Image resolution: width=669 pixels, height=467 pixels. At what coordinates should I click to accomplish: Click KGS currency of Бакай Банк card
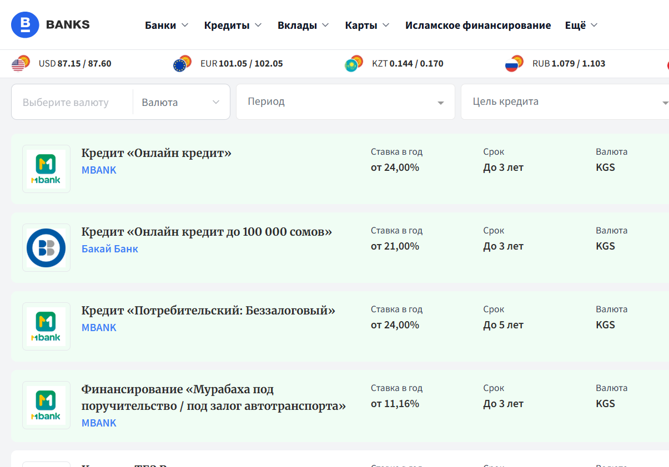click(x=605, y=246)
